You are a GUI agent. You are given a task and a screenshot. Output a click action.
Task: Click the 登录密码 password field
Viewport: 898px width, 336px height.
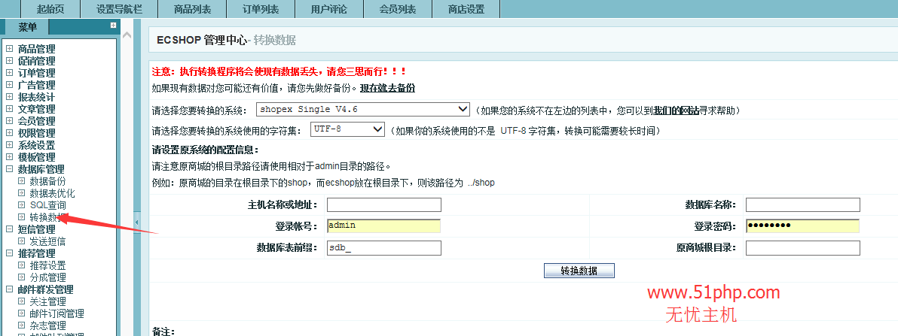pos(803,226)
